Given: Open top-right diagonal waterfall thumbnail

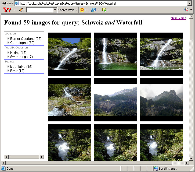Looking at the screenshot, I should (161, 54).
